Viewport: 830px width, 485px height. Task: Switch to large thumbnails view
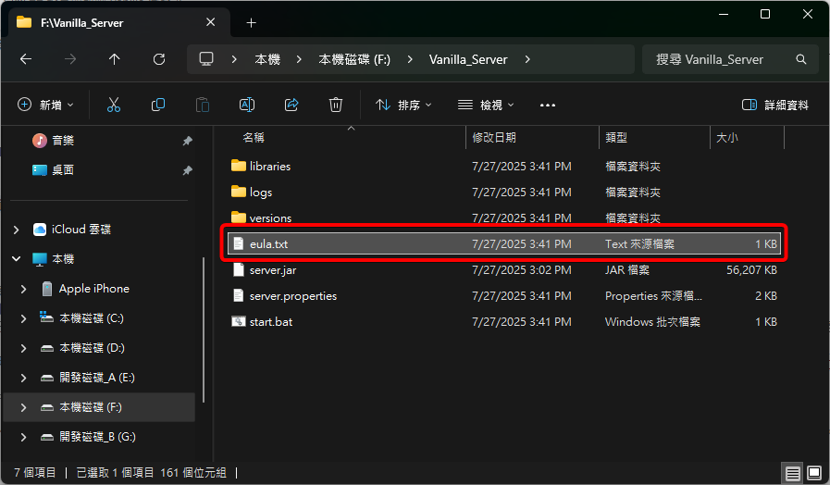[x=813, y=473]
